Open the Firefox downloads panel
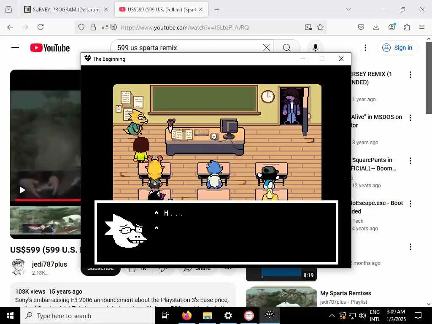432x324 pixels. click(376, 27)
